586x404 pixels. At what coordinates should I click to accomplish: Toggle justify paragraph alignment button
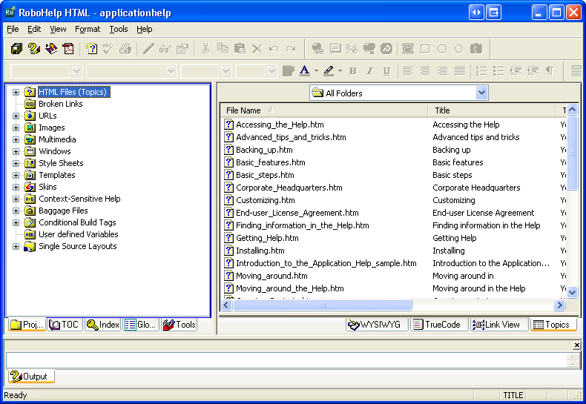coord(460,70)
